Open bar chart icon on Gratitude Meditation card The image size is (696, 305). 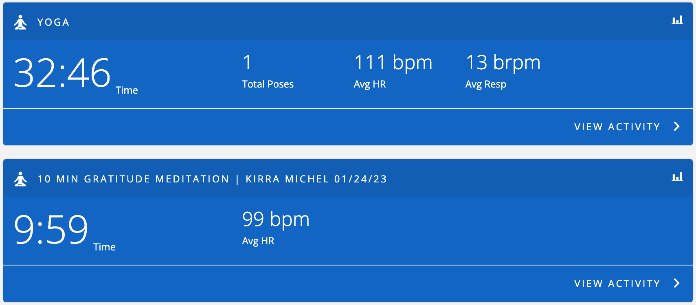point(677,177)
